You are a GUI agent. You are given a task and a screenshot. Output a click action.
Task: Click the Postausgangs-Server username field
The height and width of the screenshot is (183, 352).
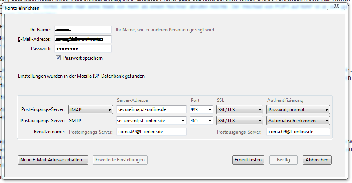(x=298, y=132)
